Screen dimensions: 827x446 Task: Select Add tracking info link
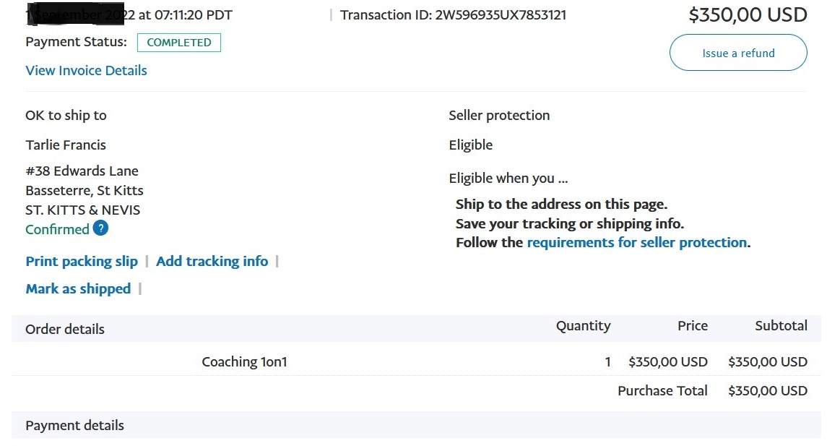click(212, 261)
